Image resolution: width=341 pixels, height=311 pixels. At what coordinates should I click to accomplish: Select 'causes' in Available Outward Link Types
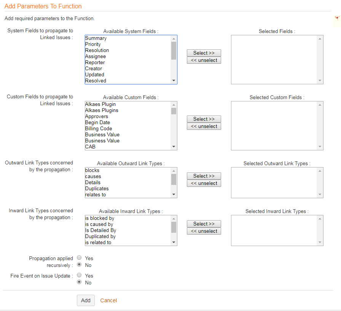93,177
